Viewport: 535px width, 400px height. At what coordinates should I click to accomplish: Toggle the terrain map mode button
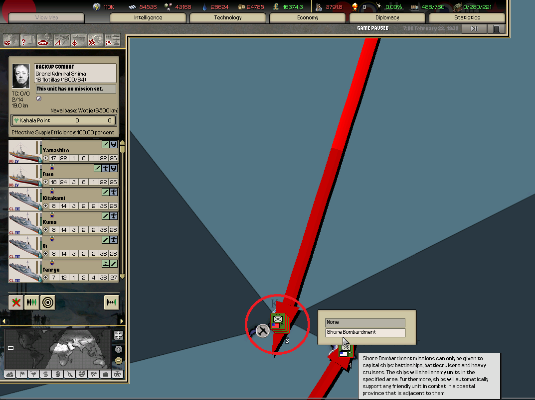[10, 374]
